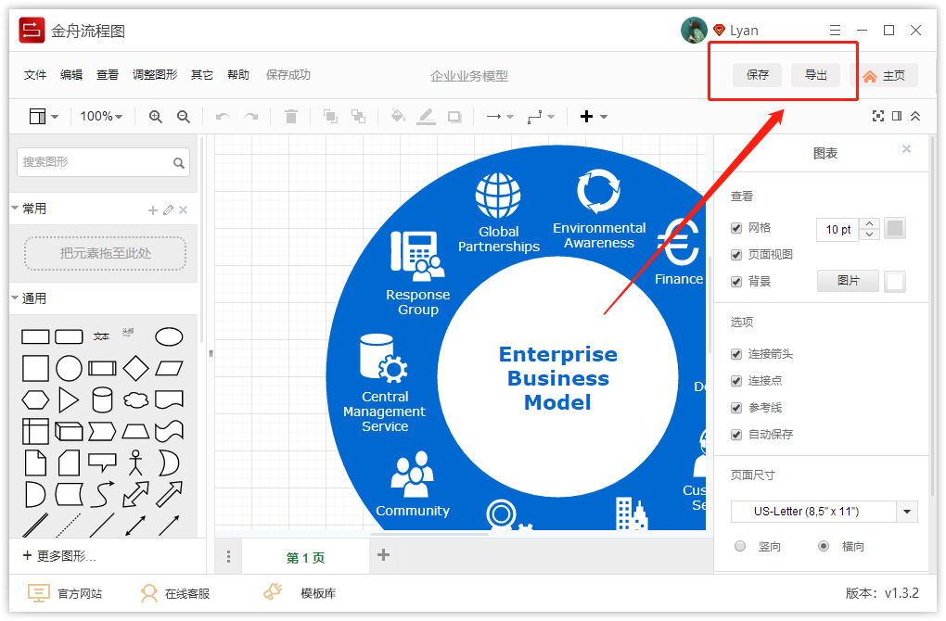Image resolution: width=946 pixels, height=621 pixels.
Task: Open the 编辑 menu
Action: click(71, 75)
